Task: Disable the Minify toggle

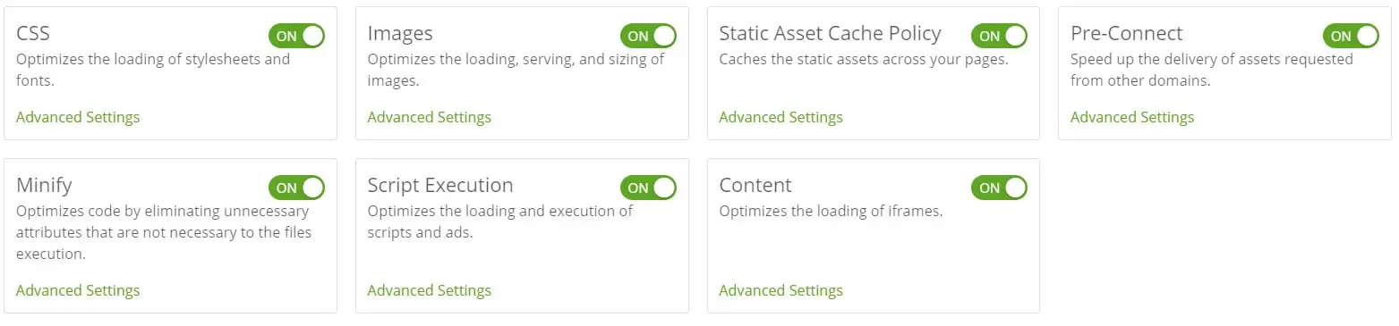Action: coord(296,188)
